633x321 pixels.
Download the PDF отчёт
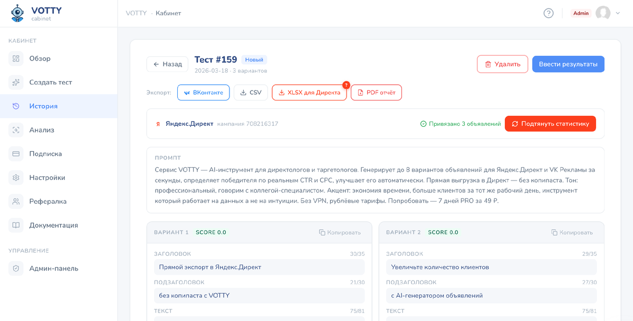point(376,93)
